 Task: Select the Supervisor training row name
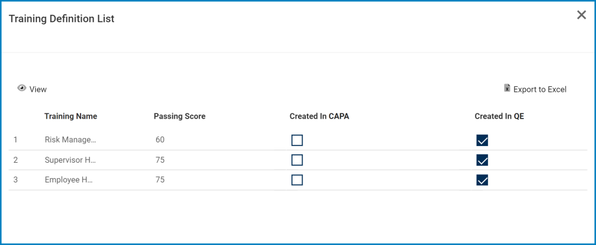point(70,160)
